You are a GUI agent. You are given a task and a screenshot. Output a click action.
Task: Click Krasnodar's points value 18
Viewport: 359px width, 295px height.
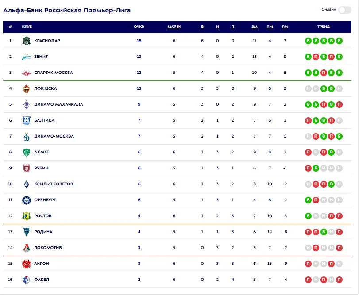click(139, 41)
